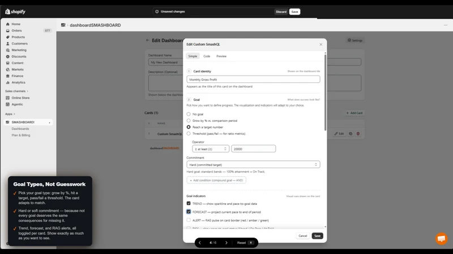
Task: Open Marketing in the sidebar
Action: (x=19, y=50)
